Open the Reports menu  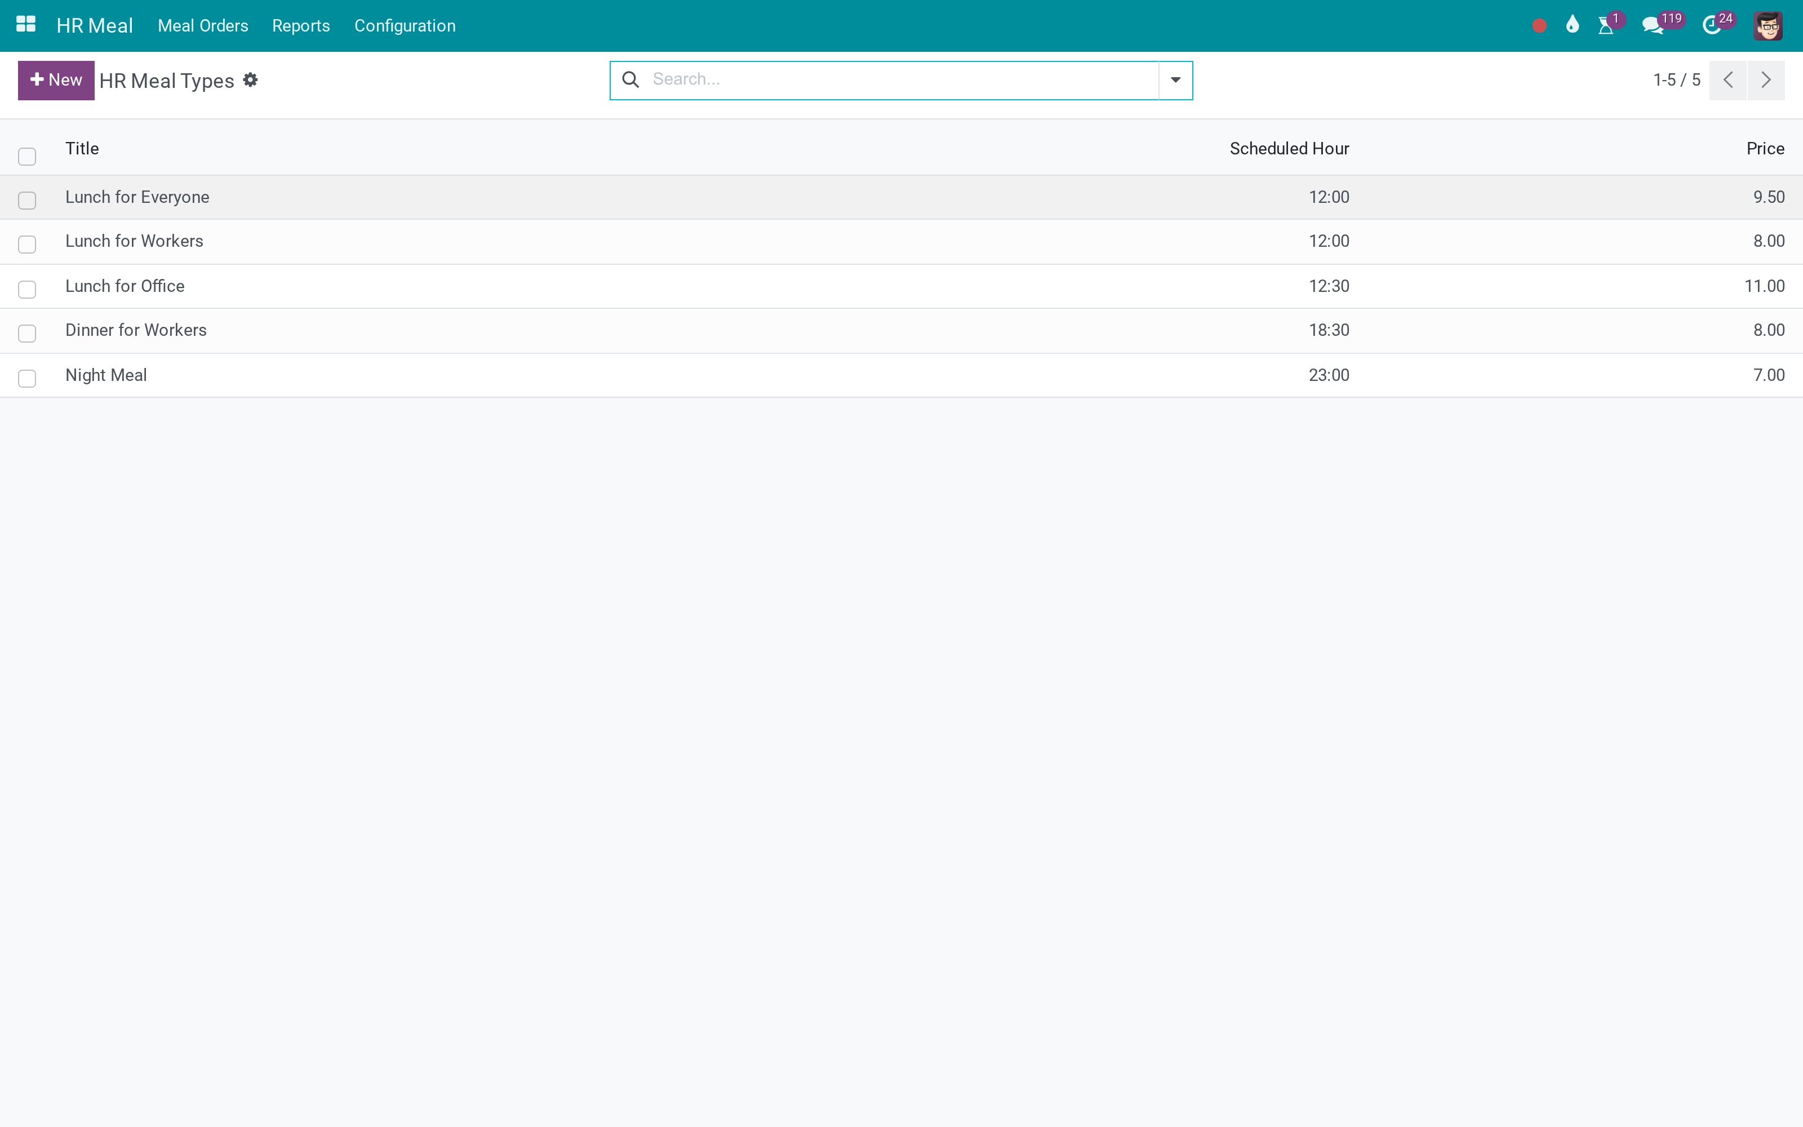point(301,26)
